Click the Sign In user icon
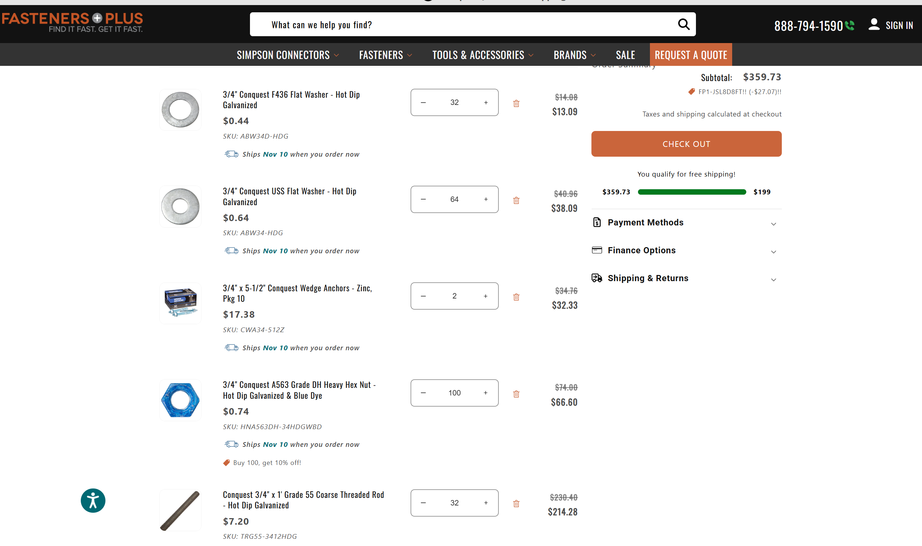Viewport: 922px width, 546px height. [874, 25]
